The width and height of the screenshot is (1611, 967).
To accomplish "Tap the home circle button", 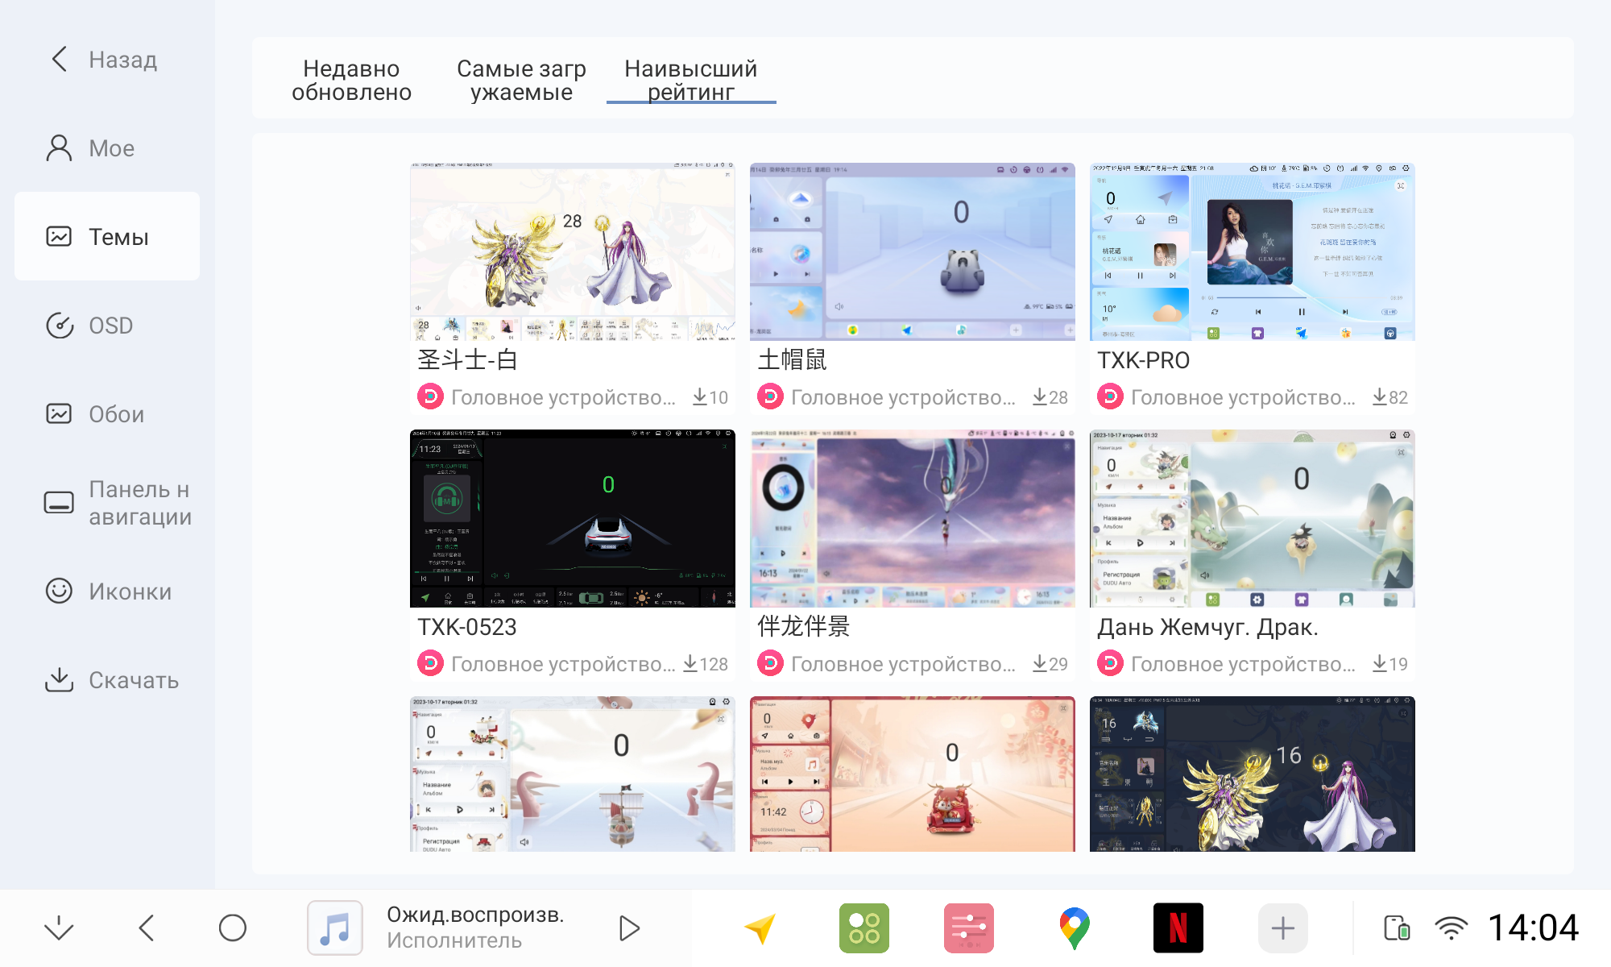I will [x=233, y=928].
